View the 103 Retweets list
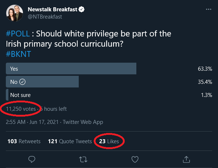This screenshot has width=218, height=168. point(24,141)
